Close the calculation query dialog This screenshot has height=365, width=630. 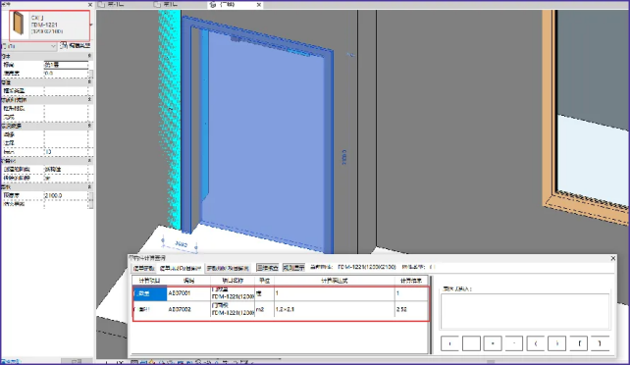pos(613,258)
